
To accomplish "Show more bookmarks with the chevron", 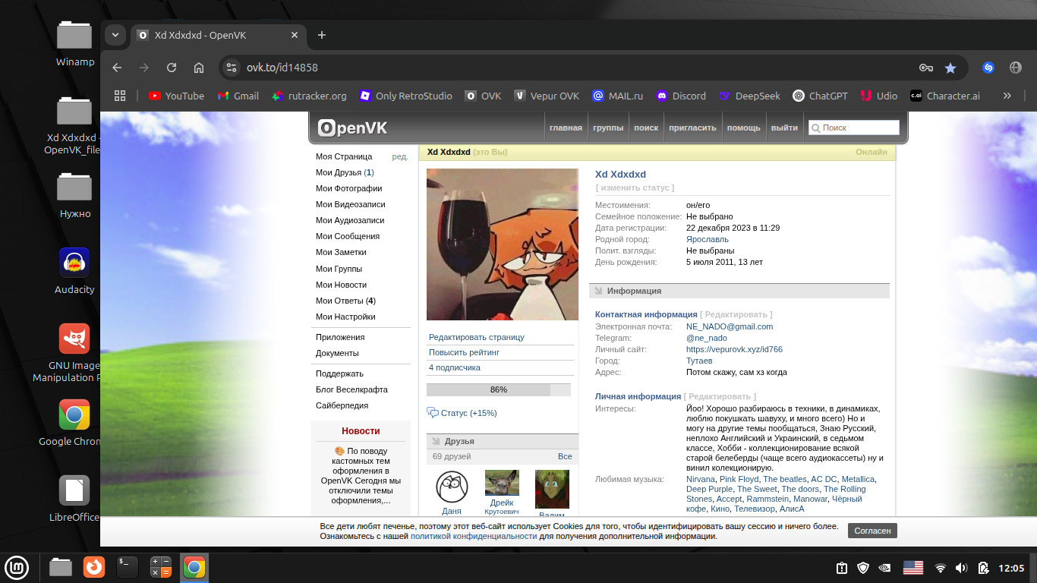I will pos(1007,96).
